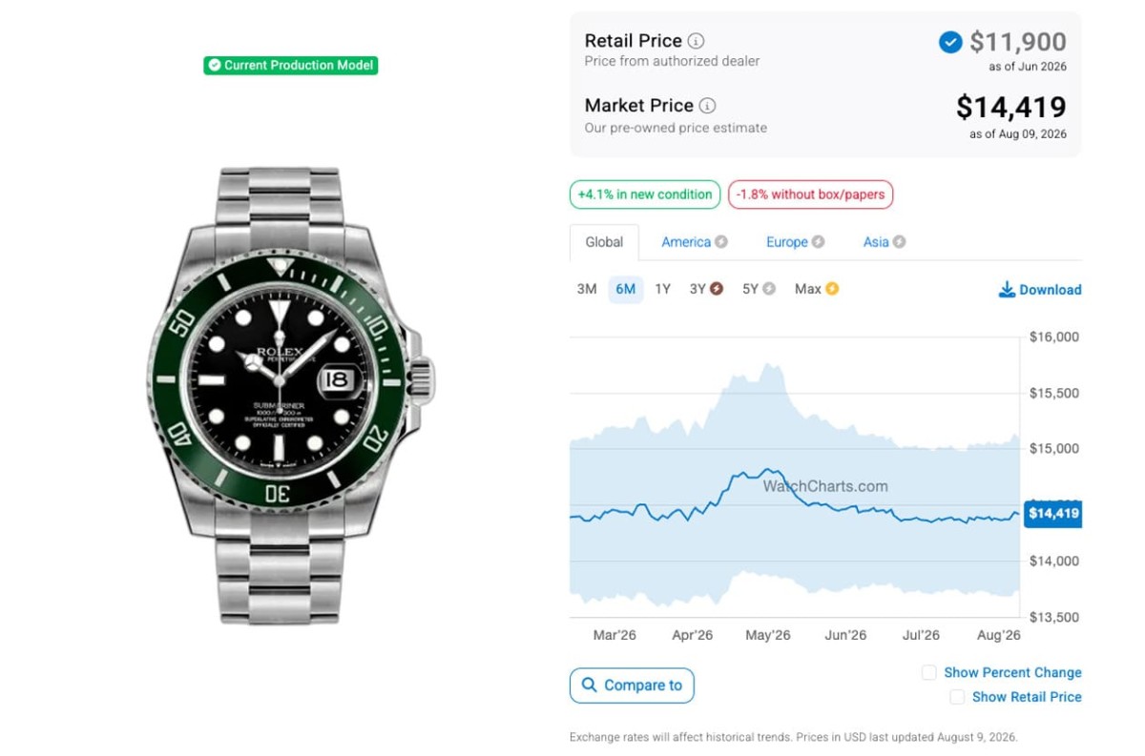Switch to the America region tab
The image size is (1145, 756).
(686, 242)
